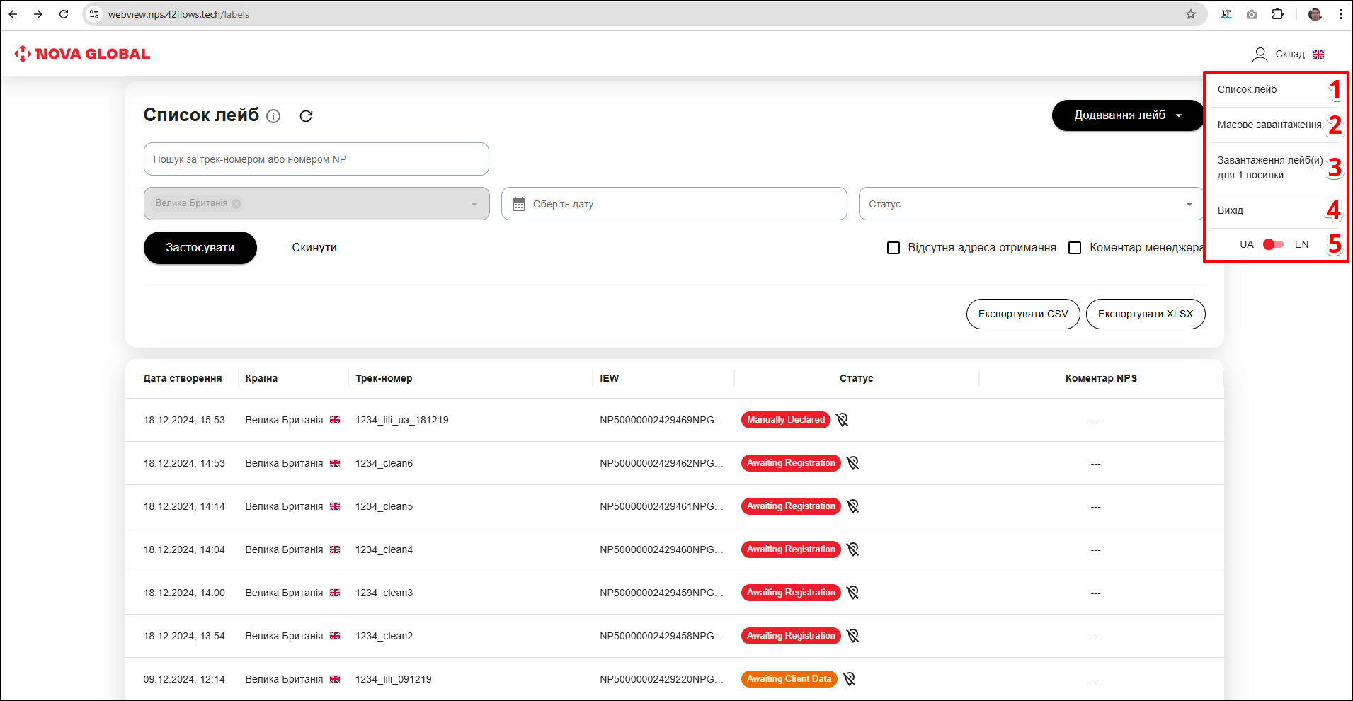Click the Застосувати button
This screenshot has height=701, width=1353.
point(200,248)
